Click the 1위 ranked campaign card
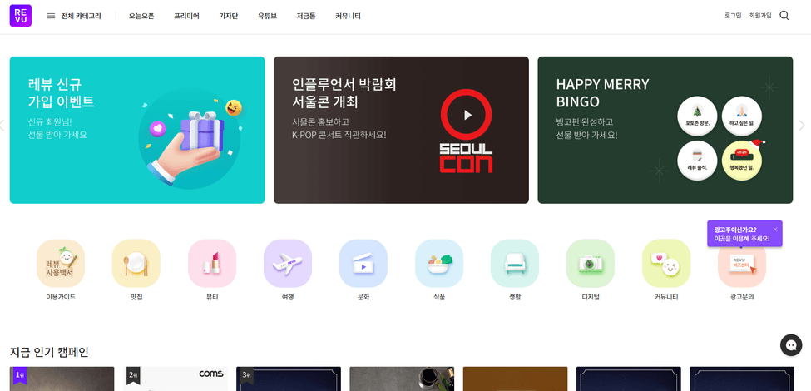The image size is (811, 391). tap(62, 379)
